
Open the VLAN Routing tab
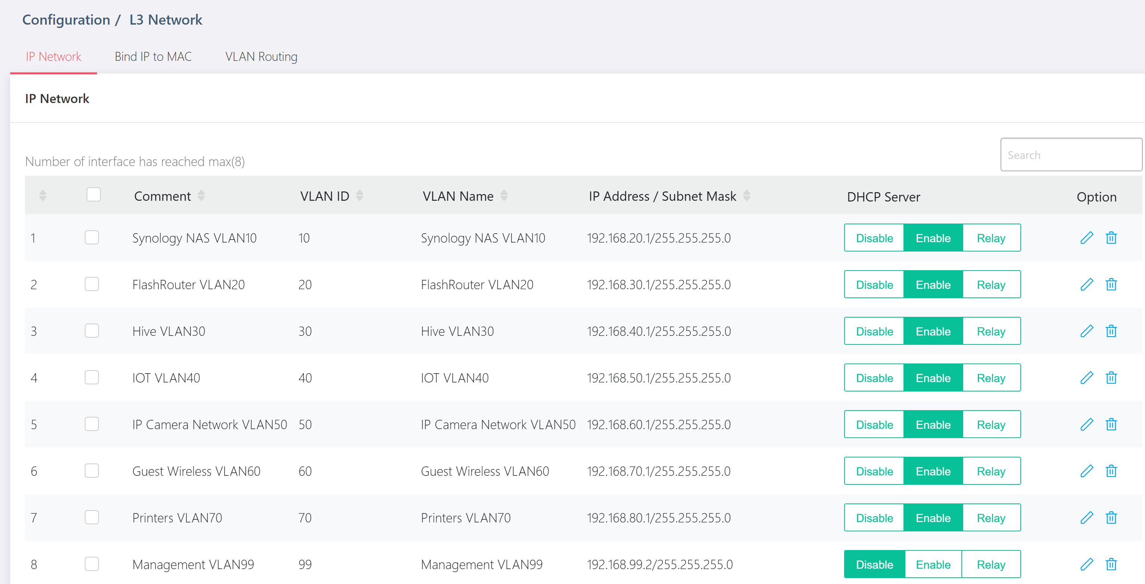[261, 57]
